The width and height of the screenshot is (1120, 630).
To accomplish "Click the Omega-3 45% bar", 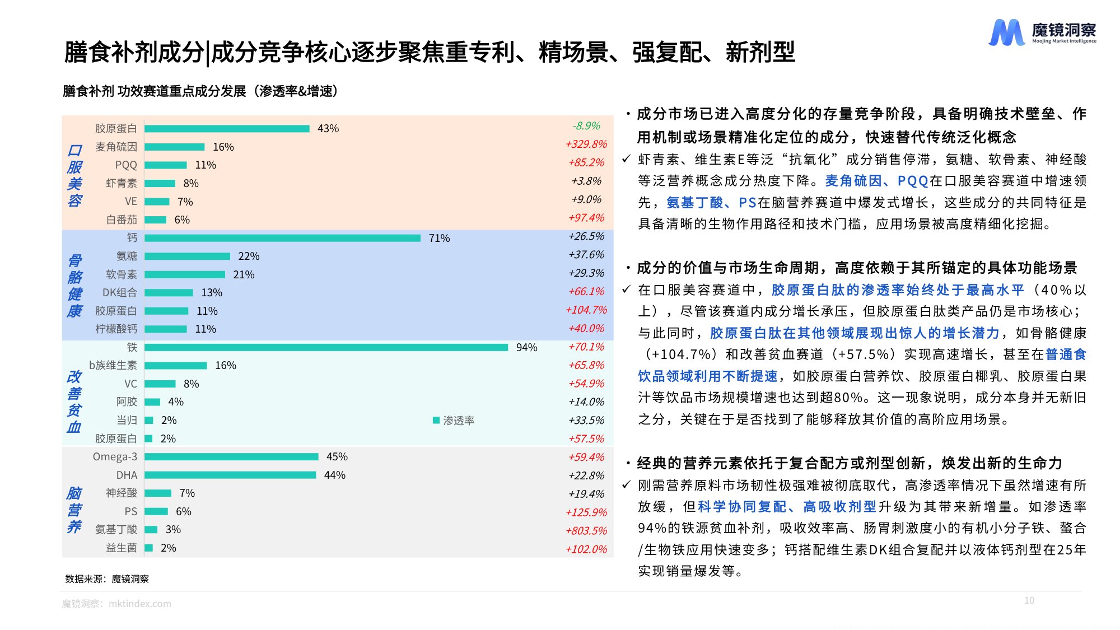I will [x=231, y=456].
